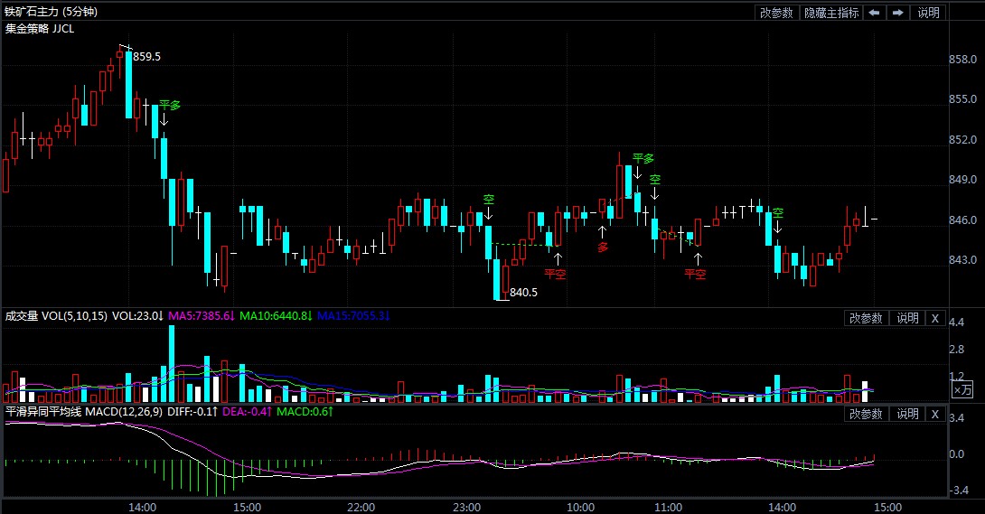Click the 成交量 VOL(5,10,15) label
Image resolution: width=985 pixels, height=514 pixels.
point(56,315)
